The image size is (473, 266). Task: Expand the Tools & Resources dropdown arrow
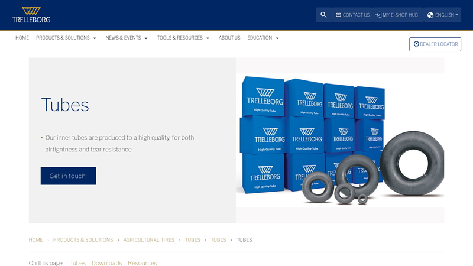pyautogui.click(x=208, y=38)
